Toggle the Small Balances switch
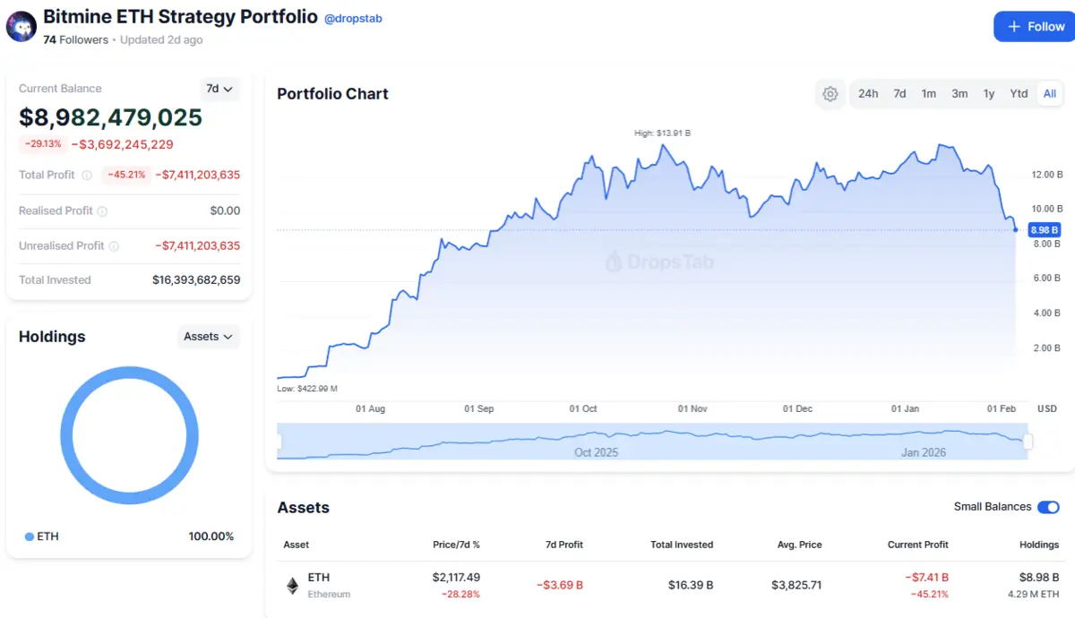Viewport: 1075px width, 618px height. click(1048, 507)
